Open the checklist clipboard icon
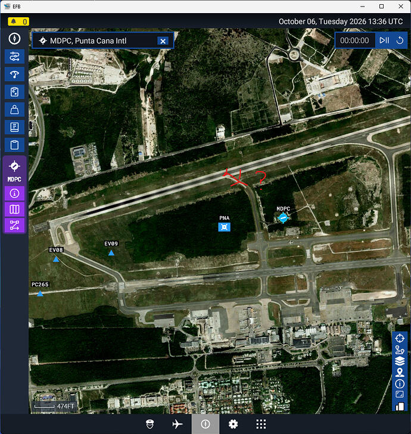This screenshot has width=411, height=434. [x=14, y=92]
